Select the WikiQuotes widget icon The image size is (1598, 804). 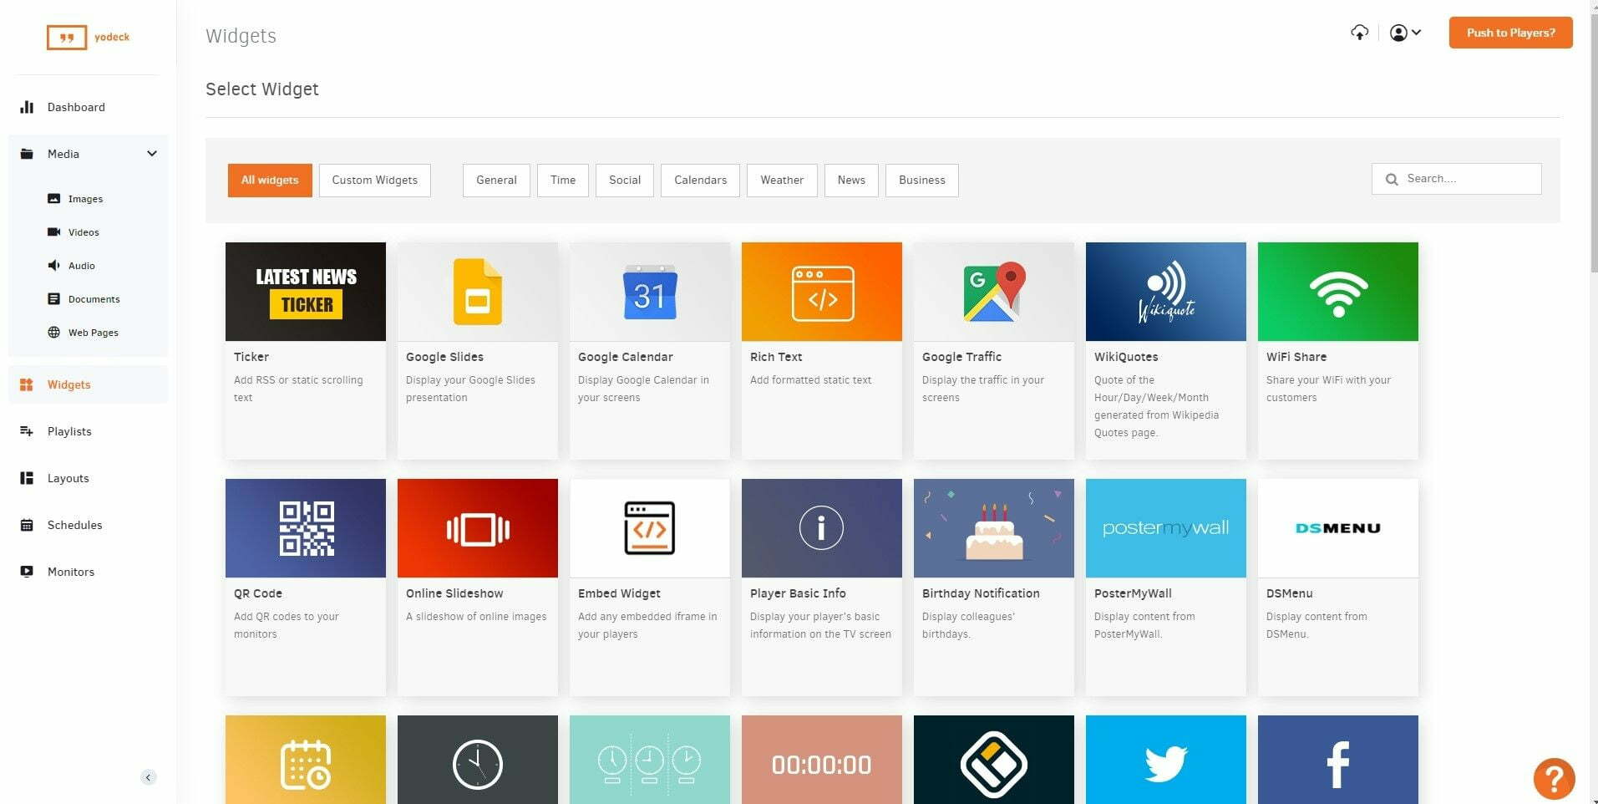pyautogui.click(x=1166, y=292)
